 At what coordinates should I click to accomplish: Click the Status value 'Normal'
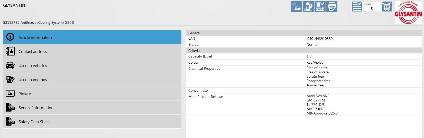(312, 44)
